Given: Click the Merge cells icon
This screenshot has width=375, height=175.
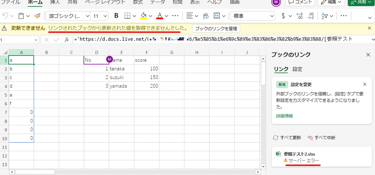Looking at the screenshot, I should (217, 16).
